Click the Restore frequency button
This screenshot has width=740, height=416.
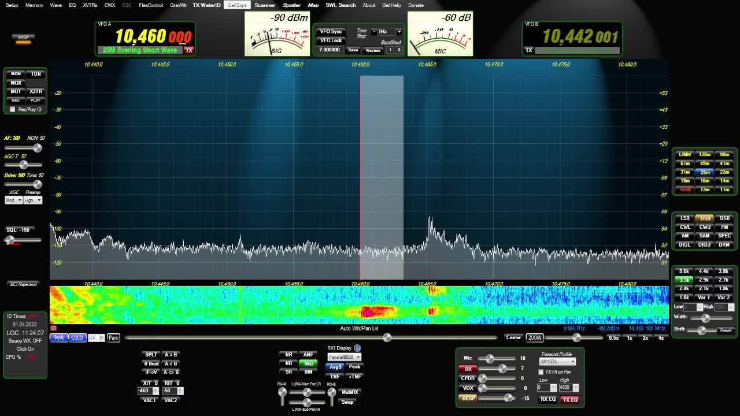coord(373,50)
